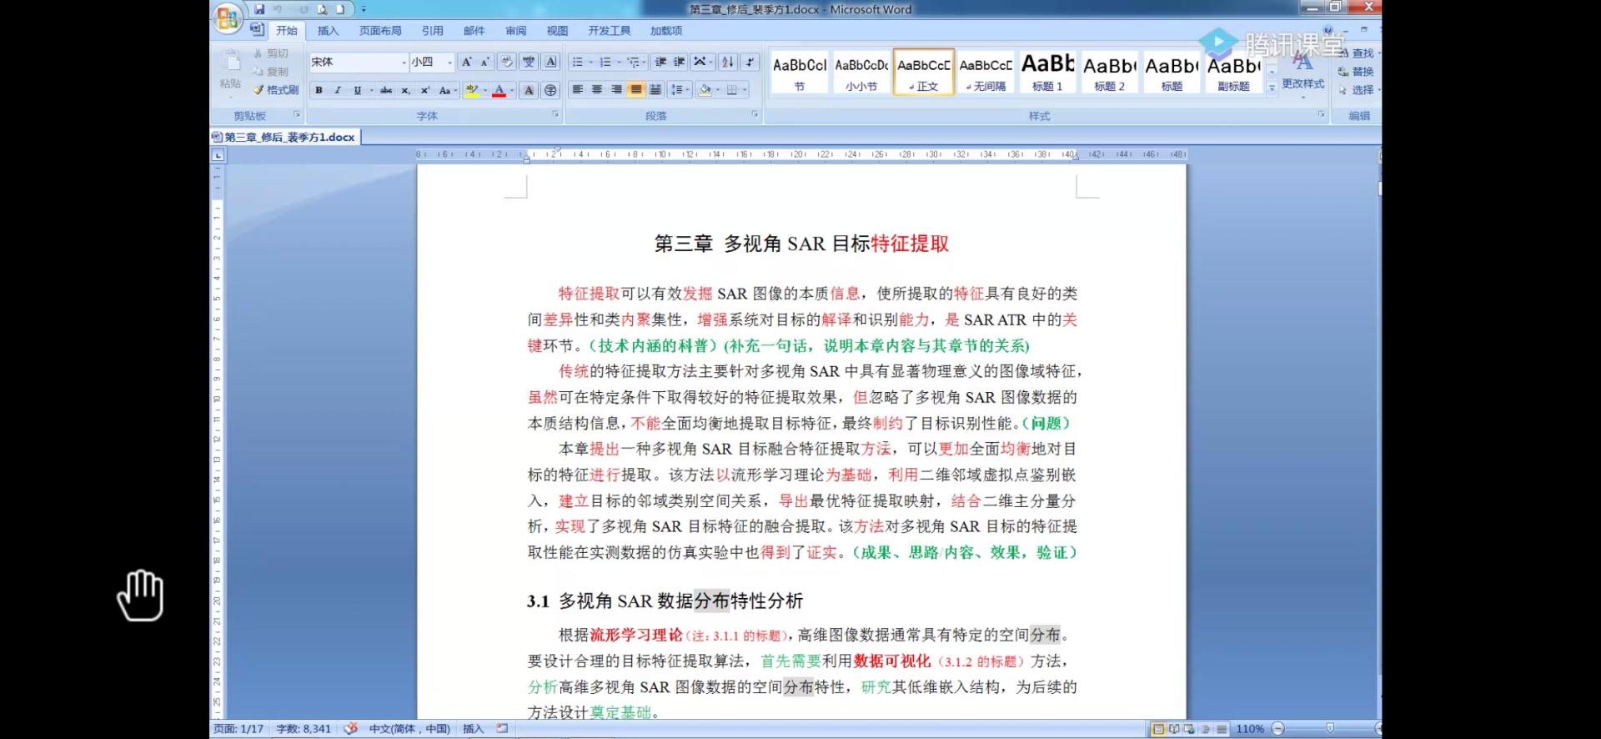Apply strikethrough formatting

tap(385, 90)
